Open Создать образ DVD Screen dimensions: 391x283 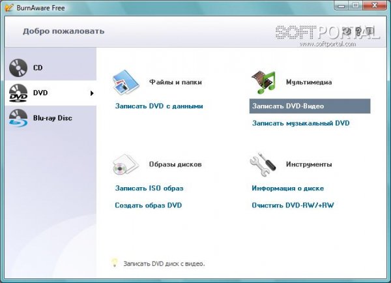click(149, 205)
